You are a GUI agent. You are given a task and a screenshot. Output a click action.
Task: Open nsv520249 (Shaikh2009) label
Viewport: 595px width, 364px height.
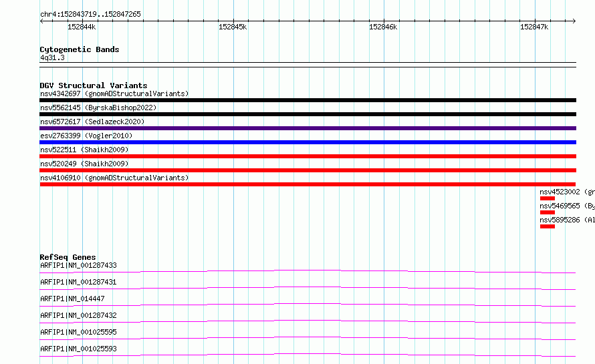(84, 164)
